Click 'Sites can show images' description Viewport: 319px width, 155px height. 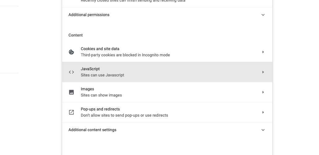point(101,95)
